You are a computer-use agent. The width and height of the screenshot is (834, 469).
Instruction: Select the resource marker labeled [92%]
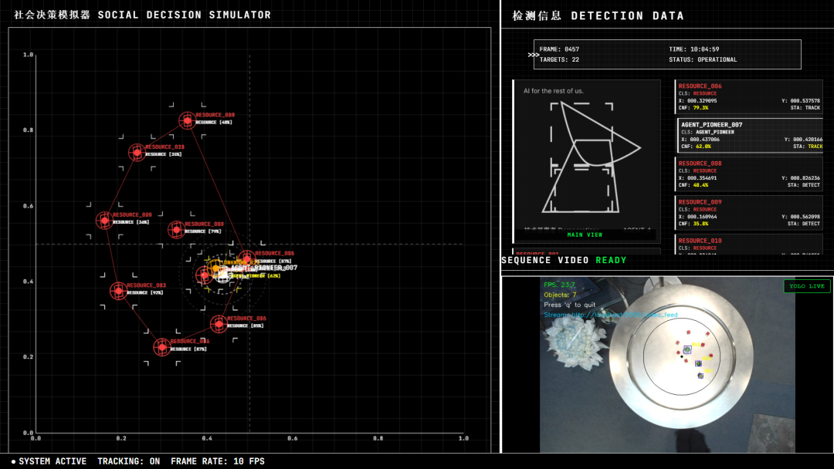point(118,291)
